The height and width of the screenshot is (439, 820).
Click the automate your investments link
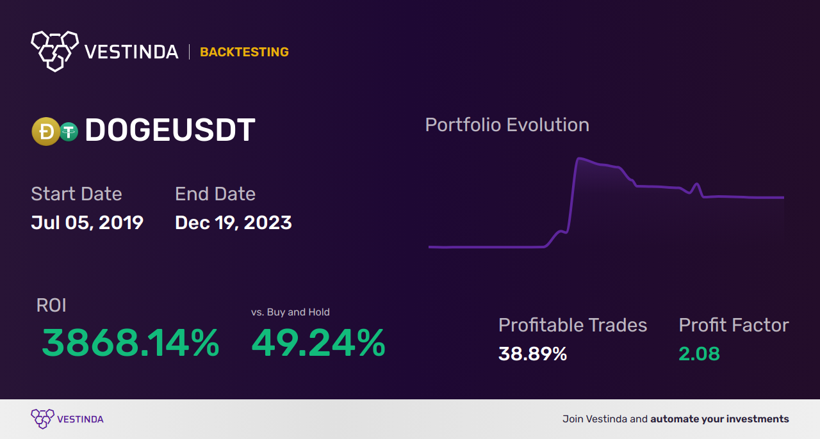(x=719, y=419)
